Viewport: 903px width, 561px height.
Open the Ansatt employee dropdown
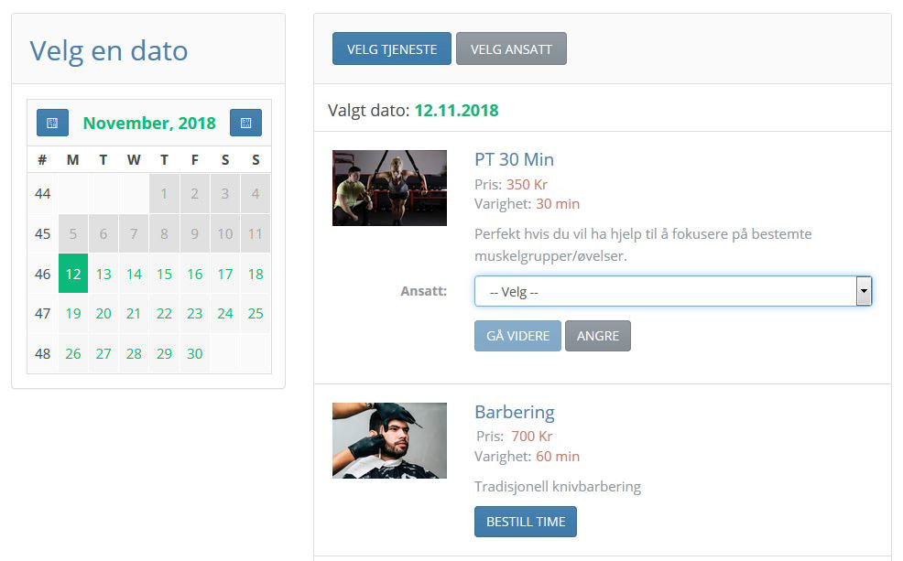(672, 292)
